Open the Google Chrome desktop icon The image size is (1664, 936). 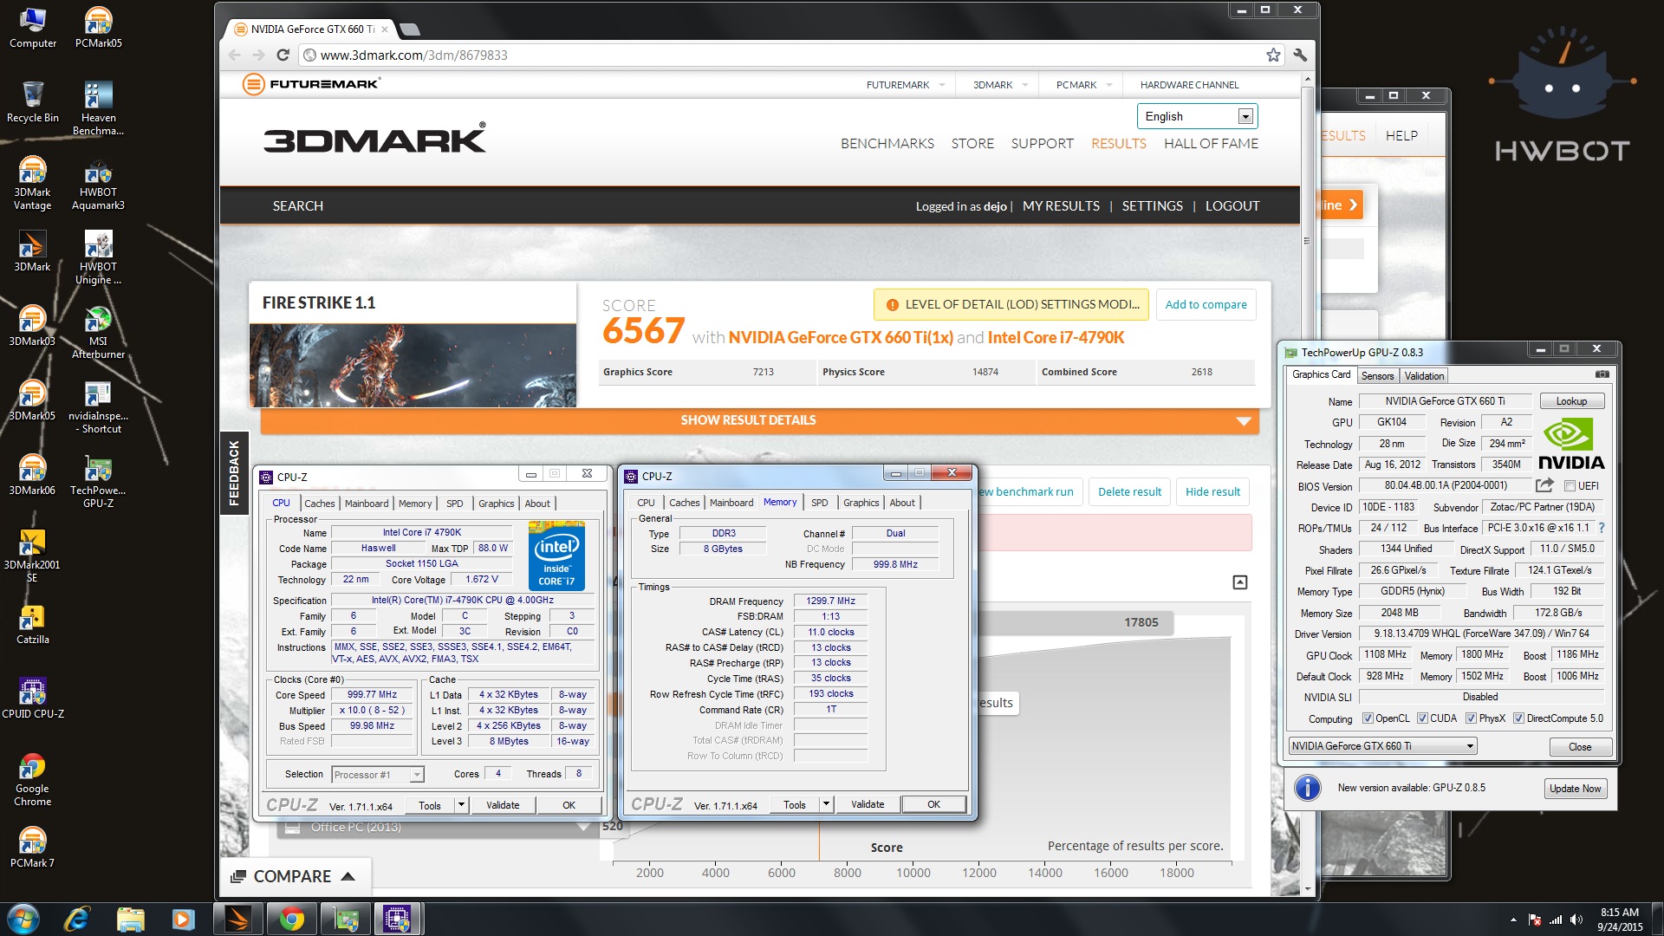pos(33,779)
